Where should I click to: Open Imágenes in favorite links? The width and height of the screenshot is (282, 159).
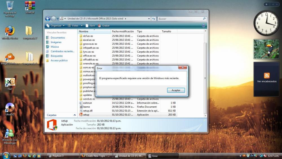(56, 42)
